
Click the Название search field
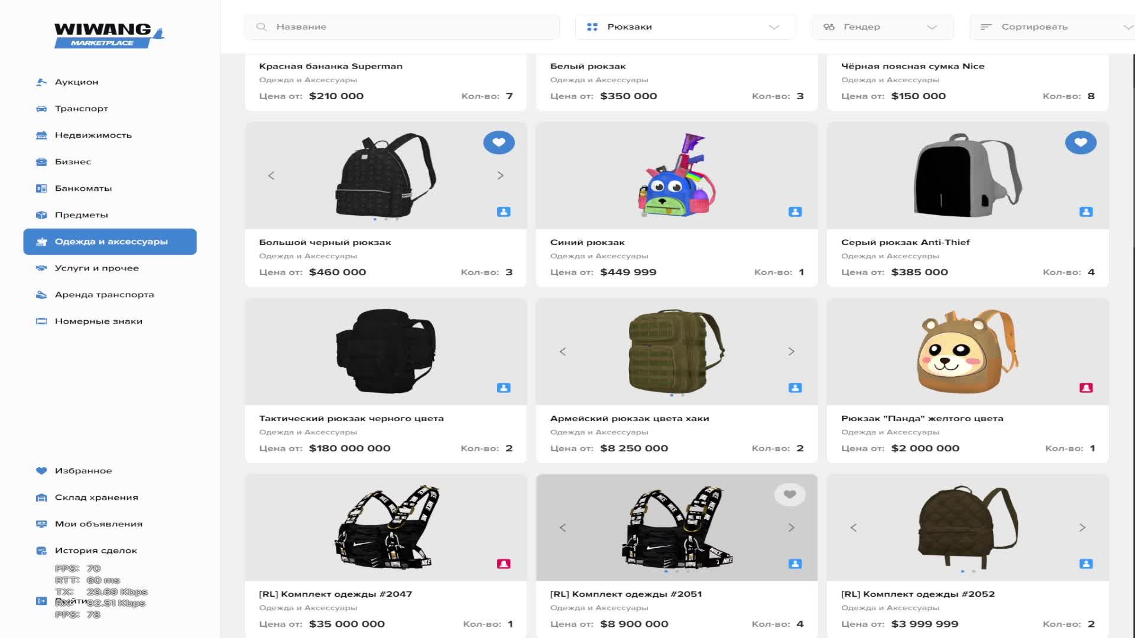coord(408,27)
